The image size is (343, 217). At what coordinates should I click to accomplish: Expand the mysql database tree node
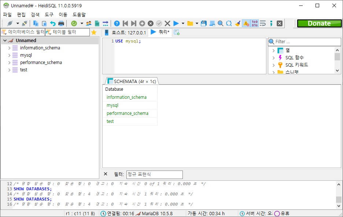coord(10,55)
